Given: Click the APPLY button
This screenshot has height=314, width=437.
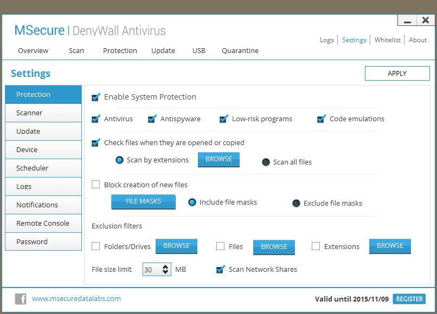Looking at the screenshot, I should pos(397,73).
